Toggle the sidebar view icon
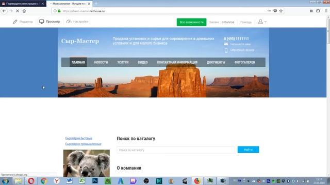This screenshot has width=330, height=185. 318,11
